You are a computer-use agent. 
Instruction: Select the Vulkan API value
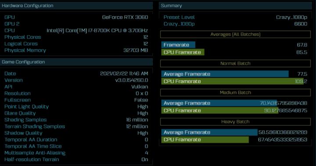(140, 87)
